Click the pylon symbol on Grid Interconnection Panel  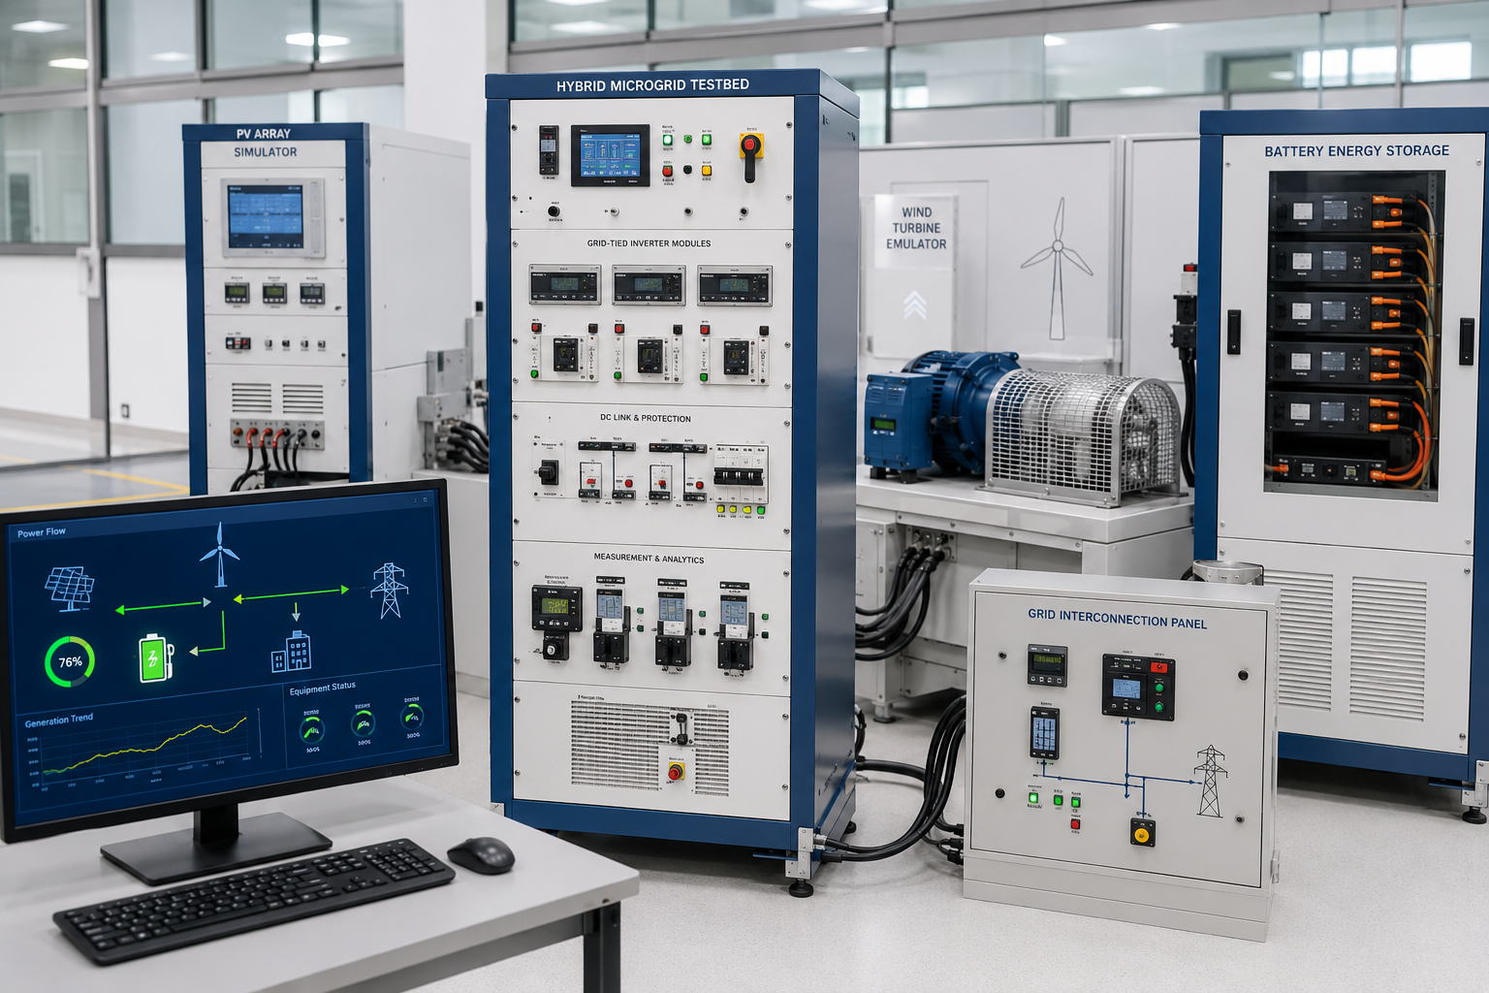click(x=1210, y=782)
